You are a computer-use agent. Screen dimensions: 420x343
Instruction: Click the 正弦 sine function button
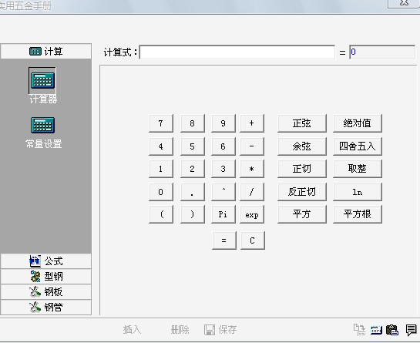coord(302,123)
